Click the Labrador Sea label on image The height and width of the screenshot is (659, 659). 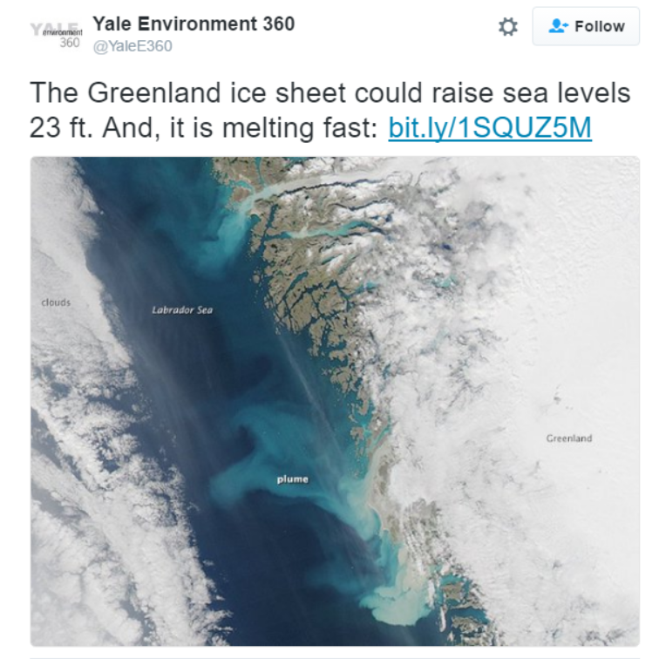click(182, 310)
